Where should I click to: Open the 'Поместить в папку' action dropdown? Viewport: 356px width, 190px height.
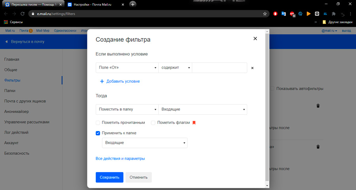pyautogui.click(x=127, y=109)
